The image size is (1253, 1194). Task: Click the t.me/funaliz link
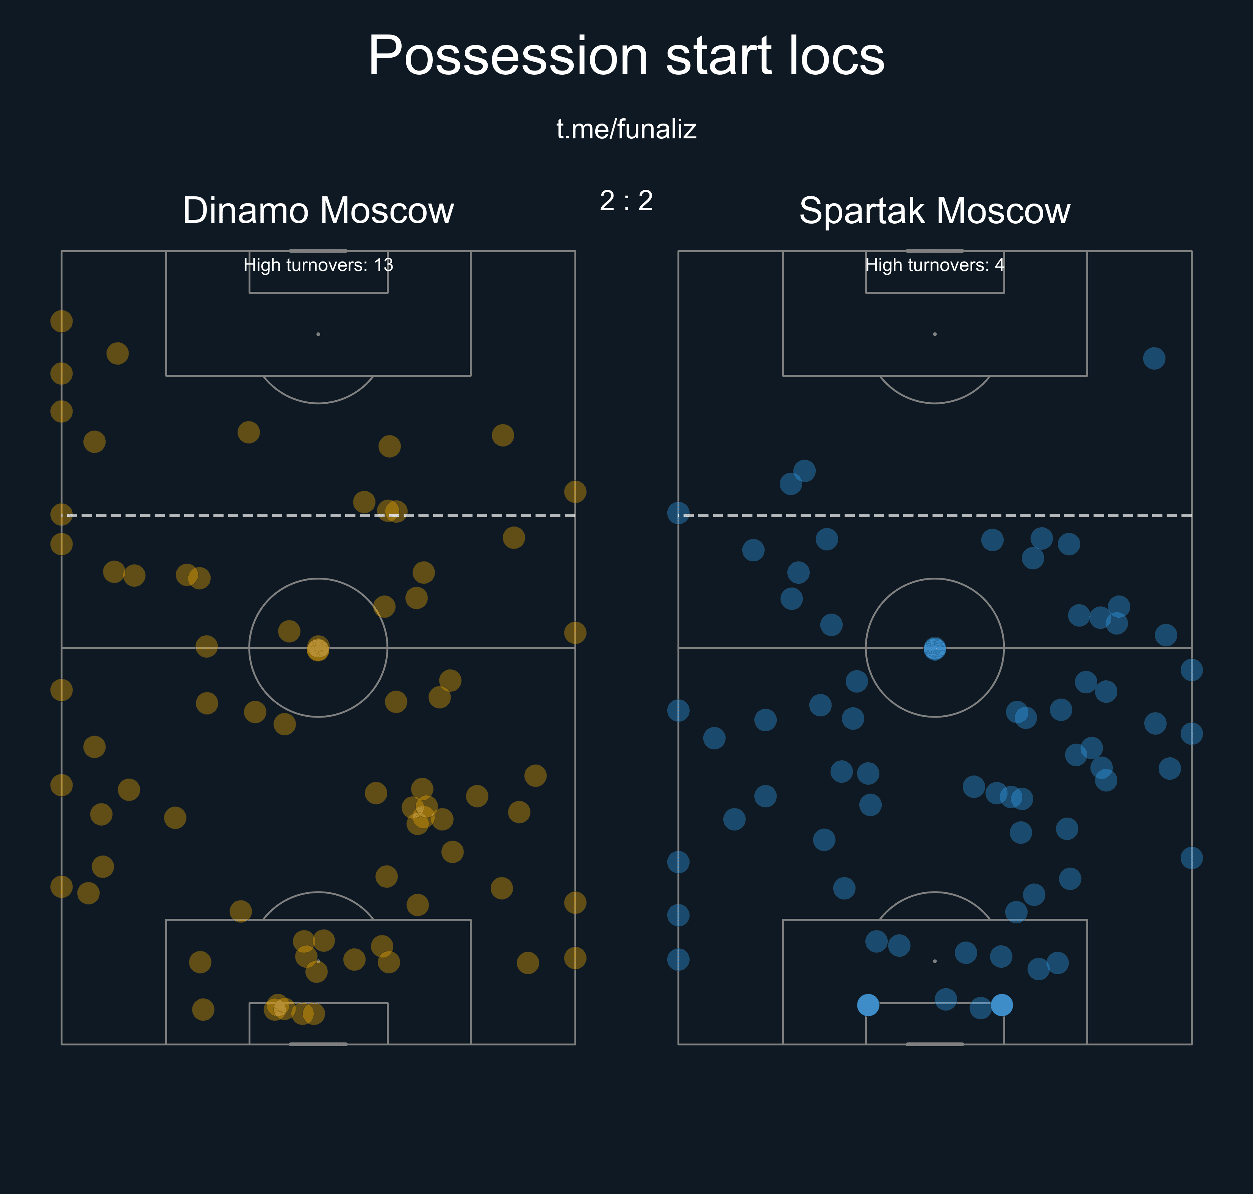point(626,129)
